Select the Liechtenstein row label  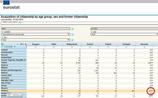pyautogui.click(x=7, y=52)
